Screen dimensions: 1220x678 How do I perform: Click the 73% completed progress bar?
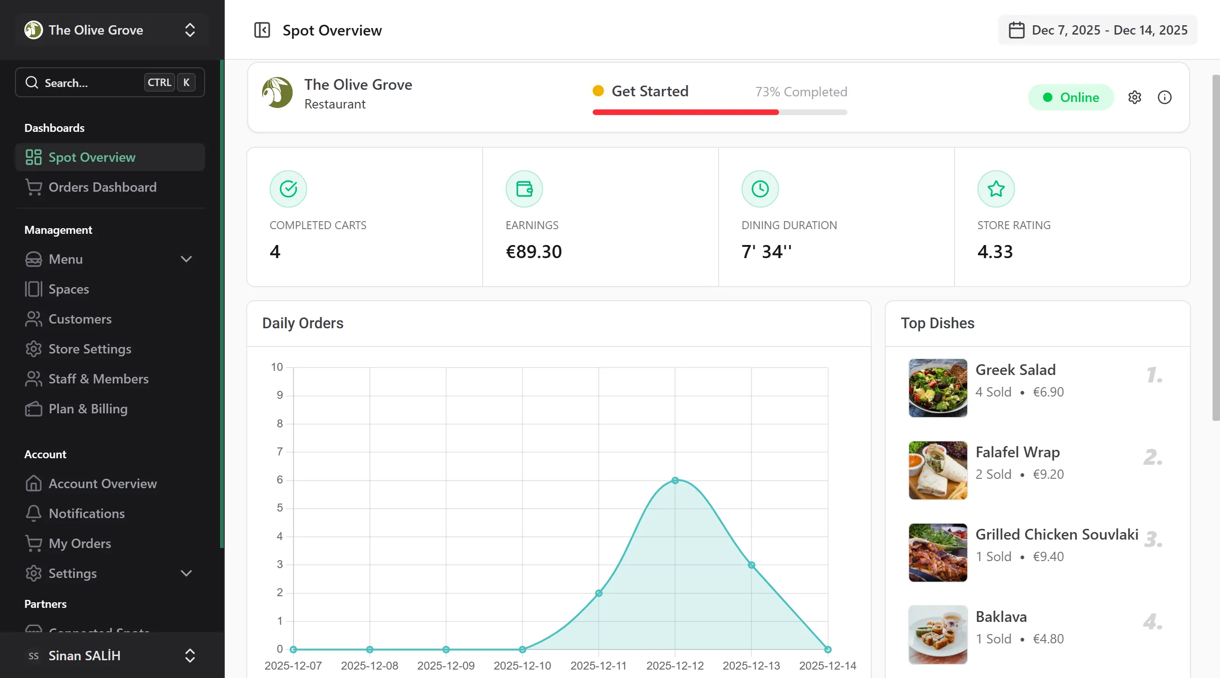coord(719,113)
